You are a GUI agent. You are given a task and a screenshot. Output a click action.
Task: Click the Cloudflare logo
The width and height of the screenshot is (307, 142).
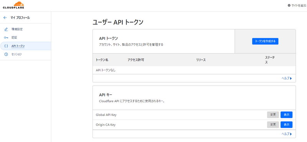tap(13, 5)
